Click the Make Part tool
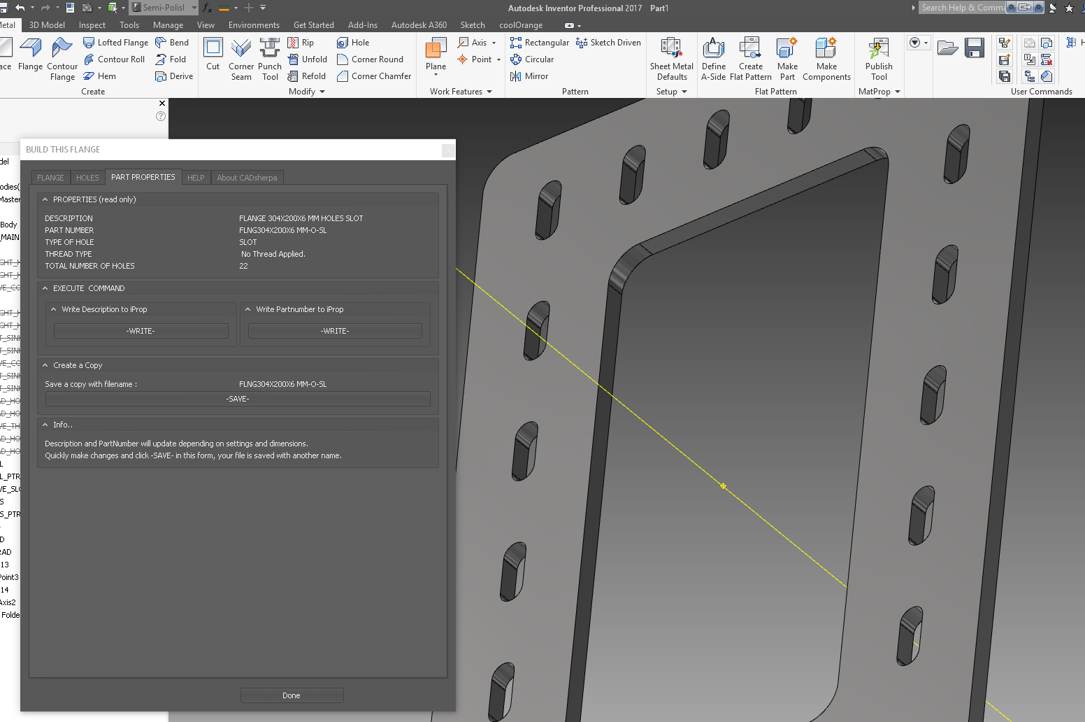Screen dimensions: 1085x722 [x=788, y=59]
